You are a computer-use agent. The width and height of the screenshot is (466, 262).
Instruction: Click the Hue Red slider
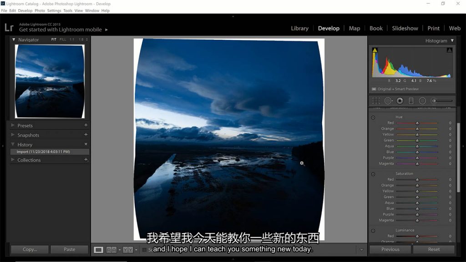(417, 123)
